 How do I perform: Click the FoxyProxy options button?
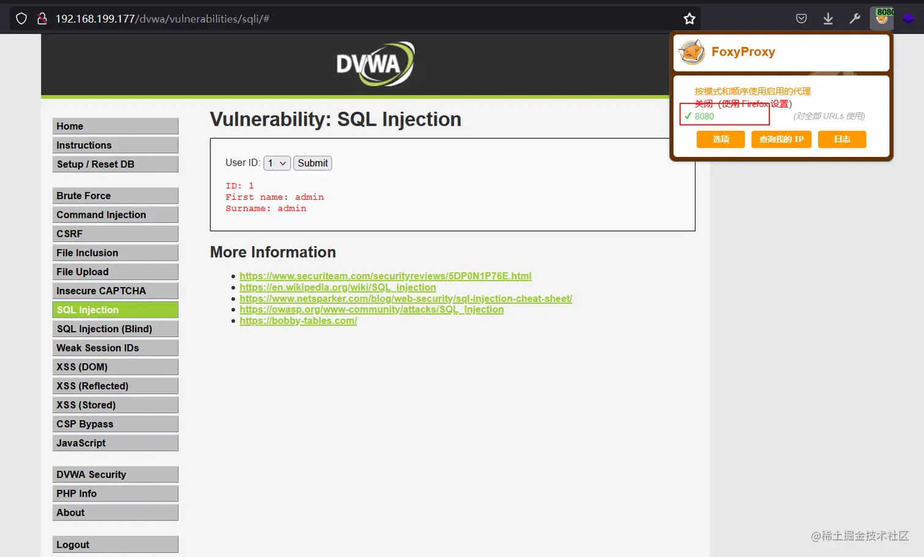[x=721, y=139]
